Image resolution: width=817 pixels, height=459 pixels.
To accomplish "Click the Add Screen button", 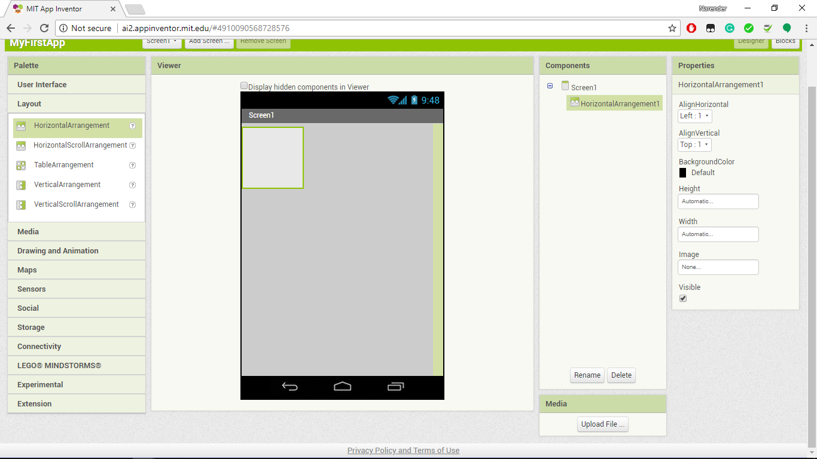I will [x=209, y=41].
